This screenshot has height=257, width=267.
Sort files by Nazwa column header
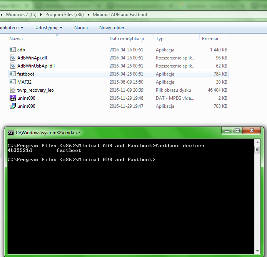[x=16, y=39]
